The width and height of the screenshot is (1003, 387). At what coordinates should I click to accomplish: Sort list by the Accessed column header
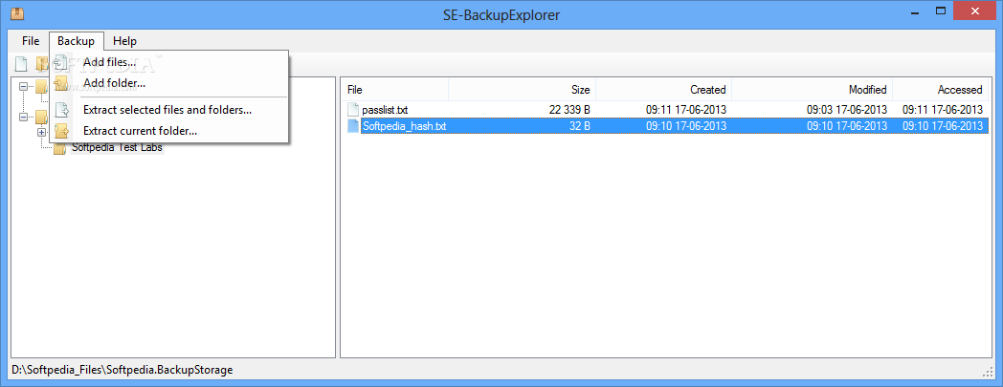(940, 90)
